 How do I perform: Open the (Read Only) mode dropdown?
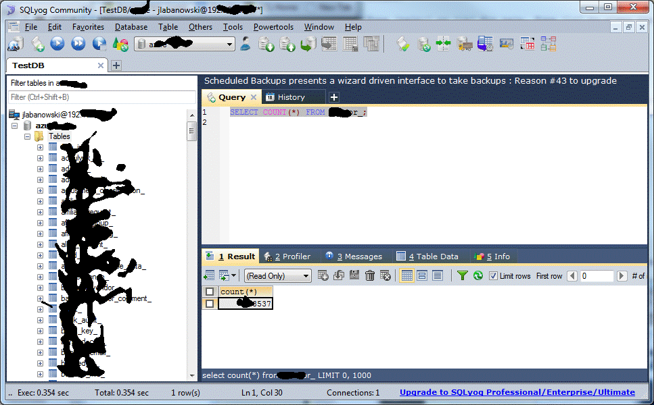tap(306, 275)
